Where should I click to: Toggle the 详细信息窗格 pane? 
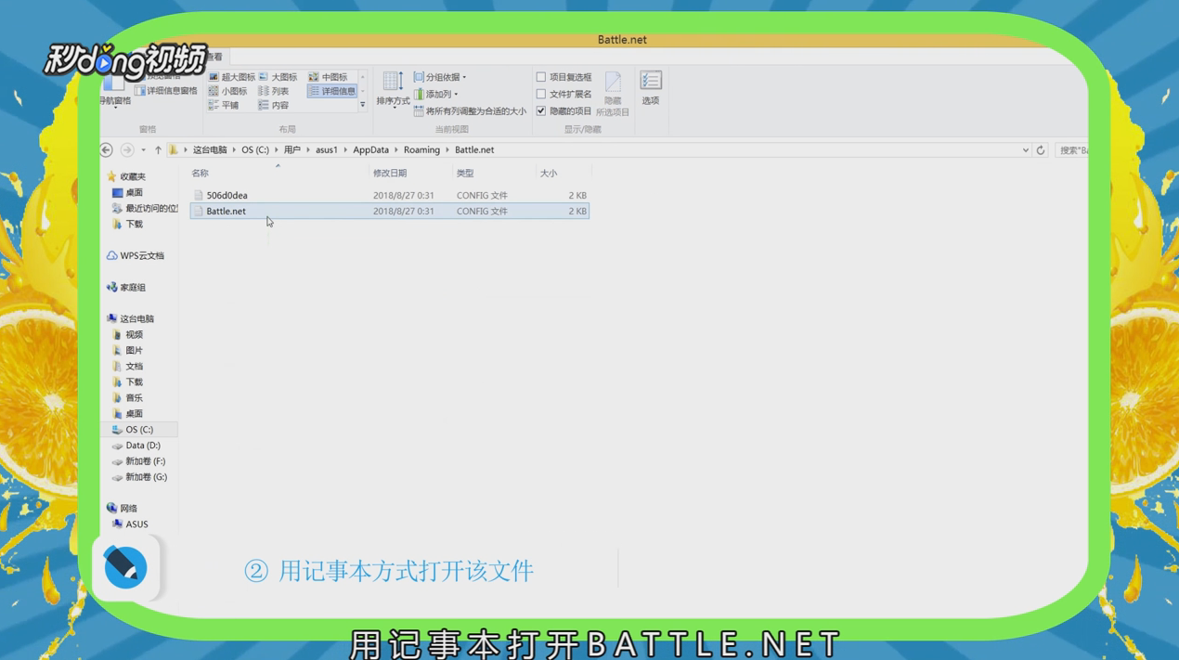166,91
